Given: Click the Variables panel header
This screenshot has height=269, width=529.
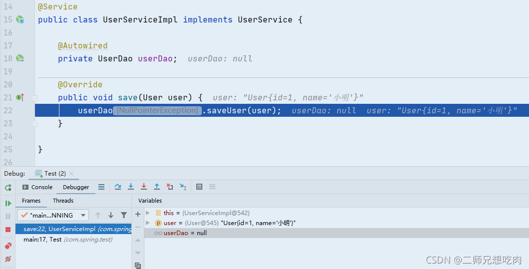Looking at the screenshot, I should coord(150,201).
